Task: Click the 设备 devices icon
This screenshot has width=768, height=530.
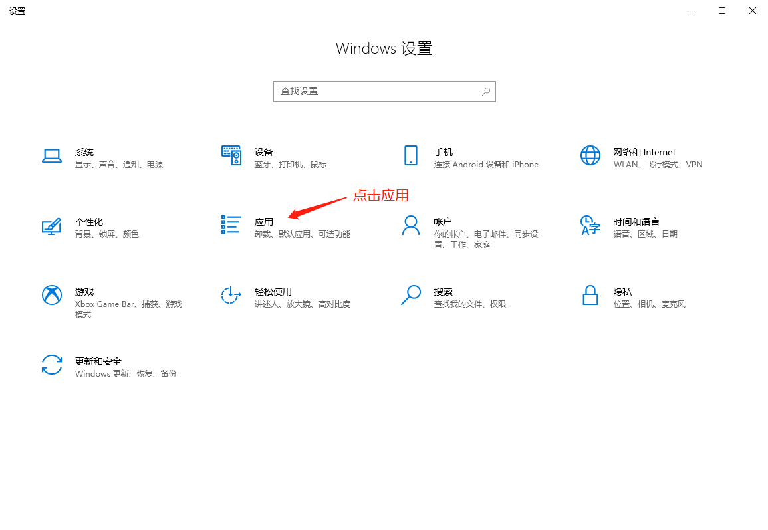Action: point(231,155)
